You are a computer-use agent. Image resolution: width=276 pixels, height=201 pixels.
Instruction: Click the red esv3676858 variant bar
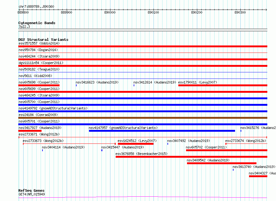pyautogui.click(x=192, y=157)
